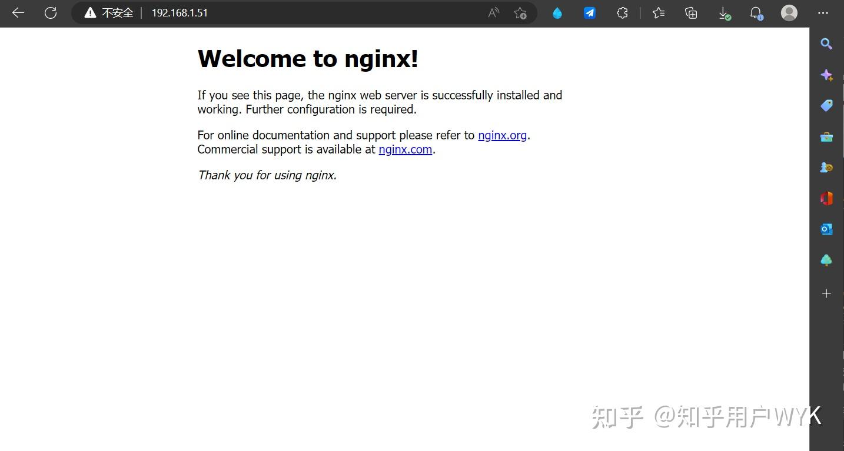The height and width of the screenshot is (451, 844).
Task: Open Outlook in the sidebar
Action: click(x=826, y=229)
